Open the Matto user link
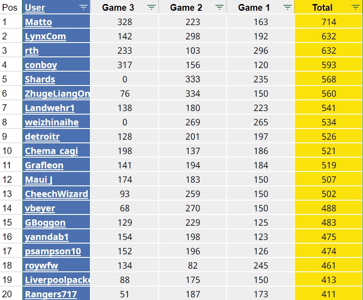Image resolution: width=363 pixels, height=300 pixels. click(x=38, y=22)
